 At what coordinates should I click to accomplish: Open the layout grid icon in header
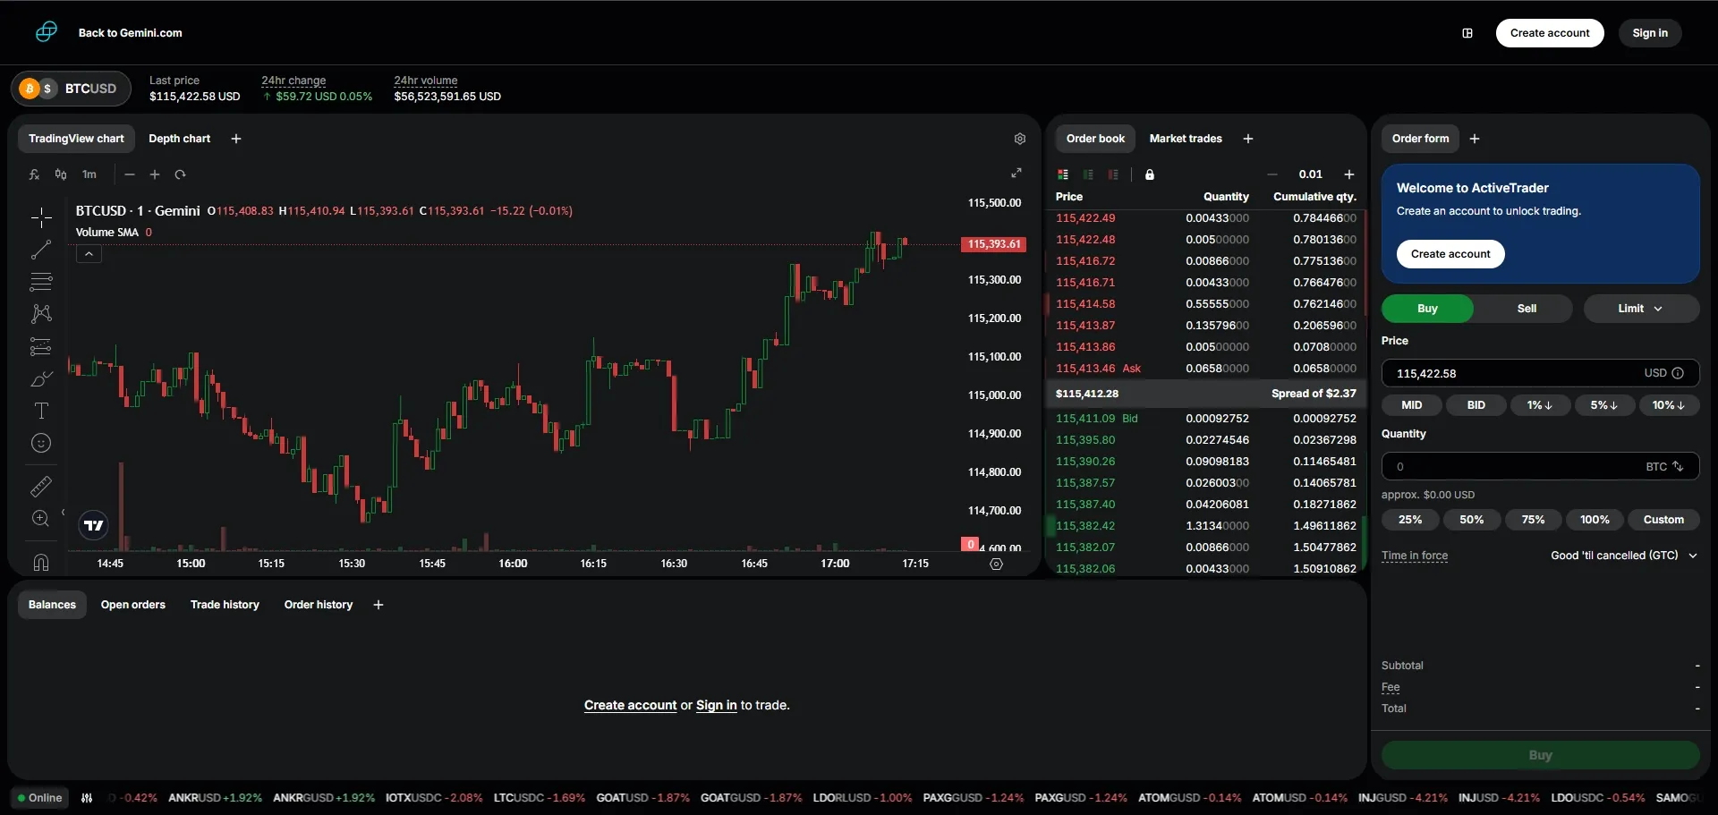(x=1467, y=33)
